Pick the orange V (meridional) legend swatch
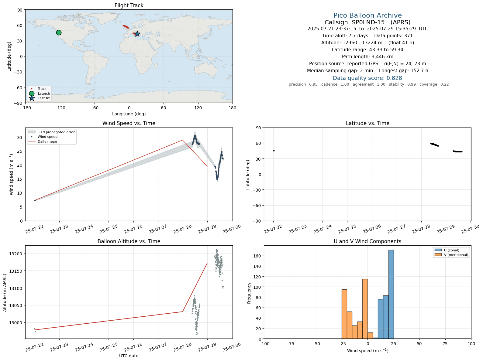 pyautogui.click(x=438, y=255)
